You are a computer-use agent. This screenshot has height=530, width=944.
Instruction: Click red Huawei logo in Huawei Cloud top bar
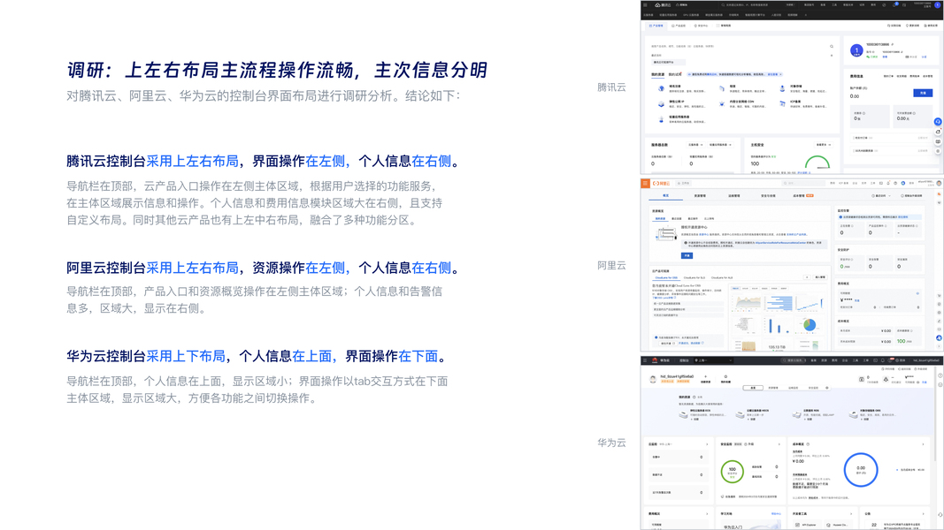tap(655, 360)
